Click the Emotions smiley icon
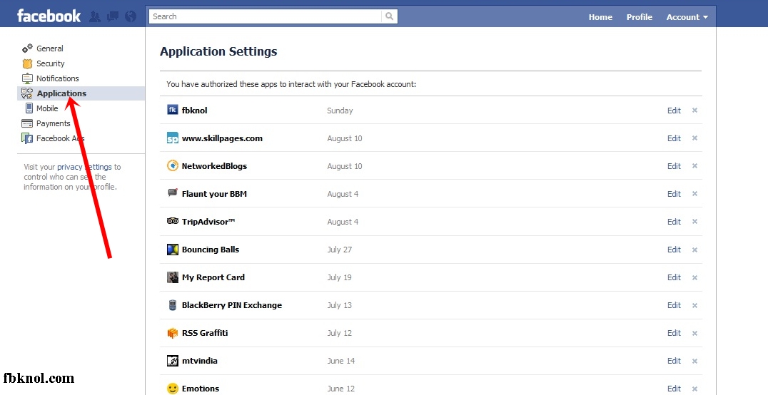 [x=173, y=389]
